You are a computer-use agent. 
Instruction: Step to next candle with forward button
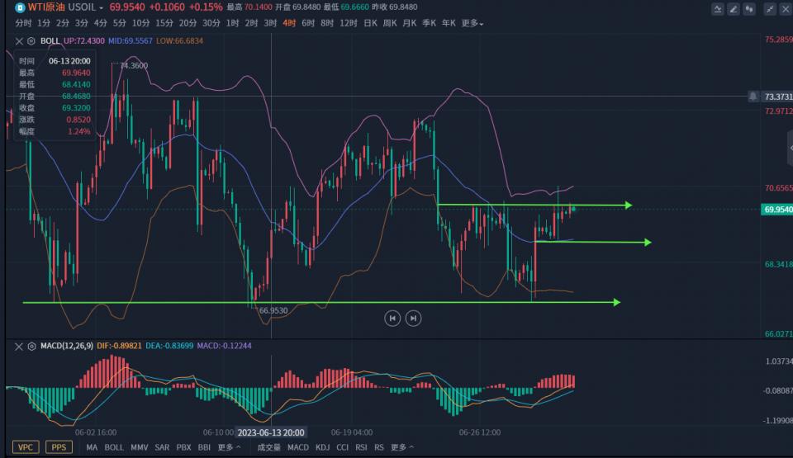[413, 318]
